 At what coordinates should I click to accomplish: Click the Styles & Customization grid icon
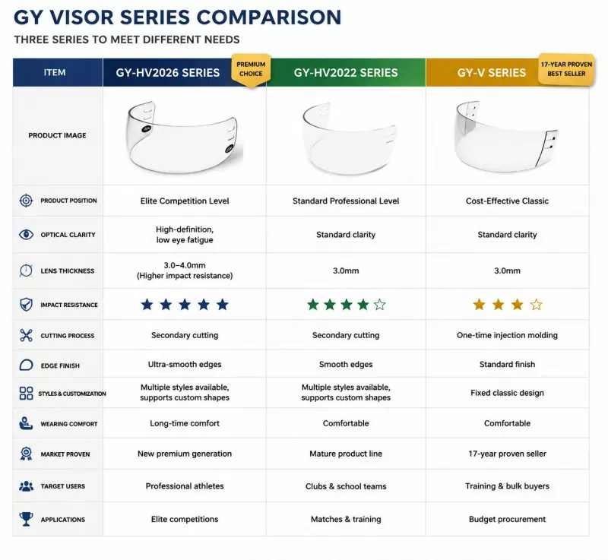tap(26, 393)
